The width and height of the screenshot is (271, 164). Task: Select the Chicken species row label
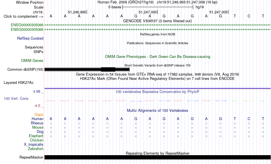pos(37,140)
